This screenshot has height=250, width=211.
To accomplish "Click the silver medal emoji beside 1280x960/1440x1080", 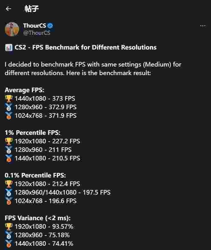I will [8, 192].
